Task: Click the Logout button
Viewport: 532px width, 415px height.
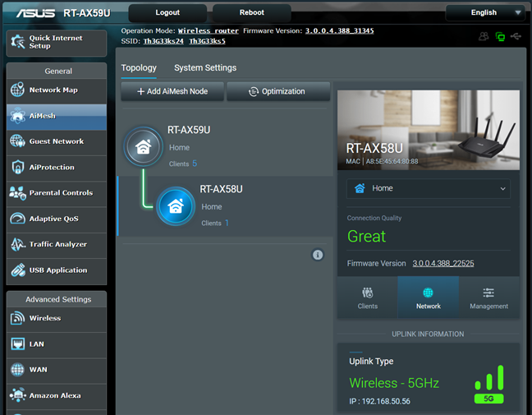Action: tap(167, 13)
